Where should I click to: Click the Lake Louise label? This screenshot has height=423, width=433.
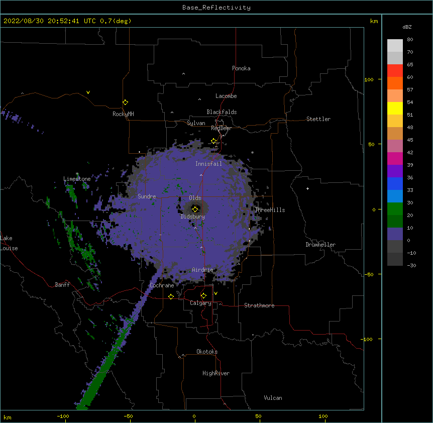[8, 243]
